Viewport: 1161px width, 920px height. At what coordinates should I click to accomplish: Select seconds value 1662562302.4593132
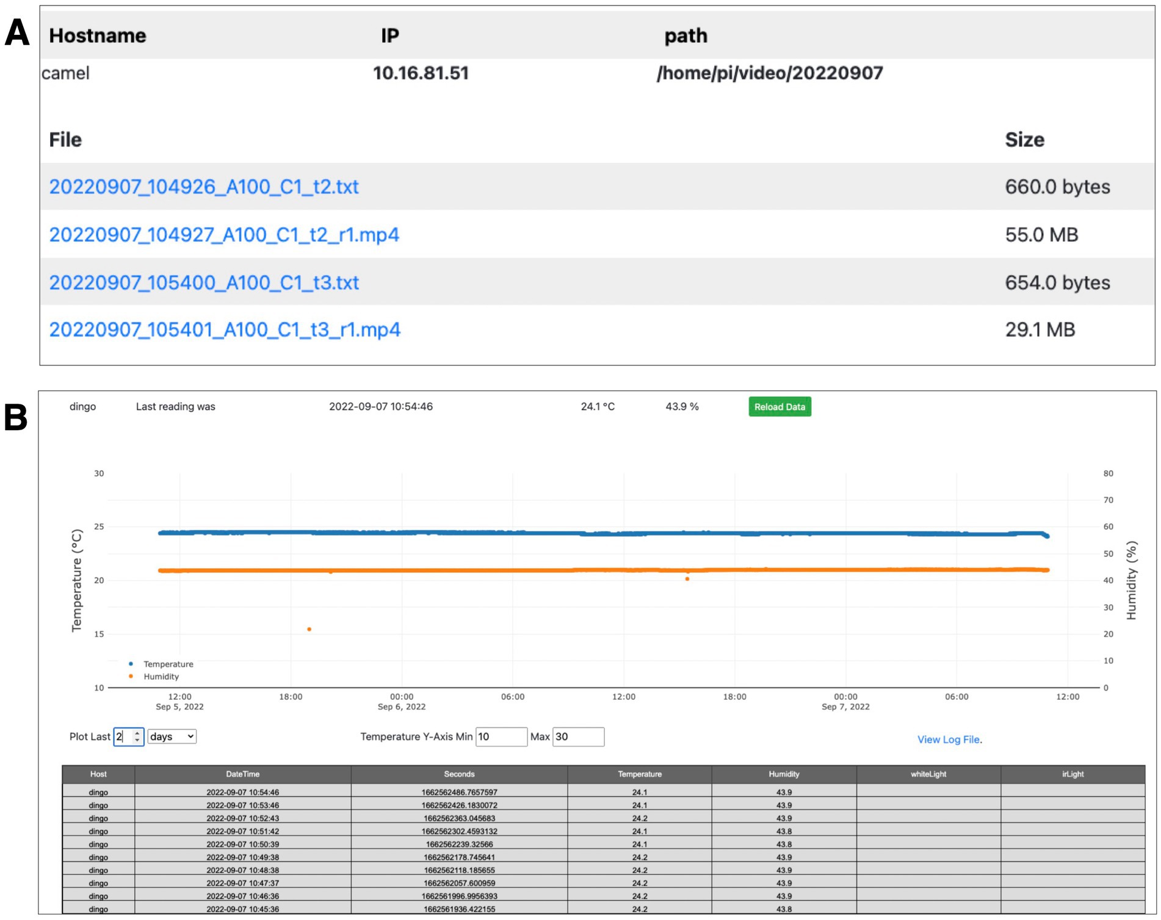click(x=459, y=831)
